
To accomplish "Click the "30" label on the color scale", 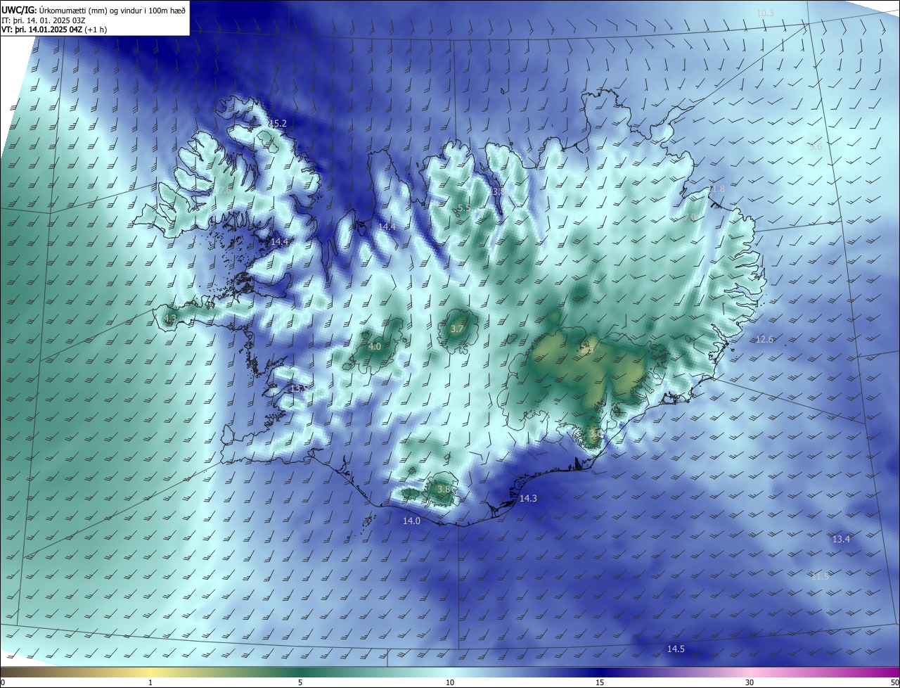I will (x=750, y=682).
